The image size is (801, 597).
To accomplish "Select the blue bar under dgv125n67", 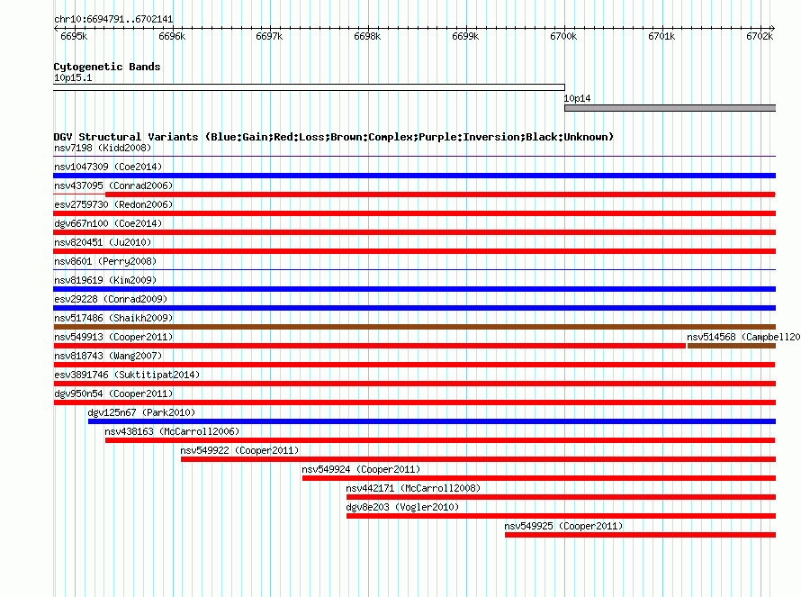I will 432,421.
